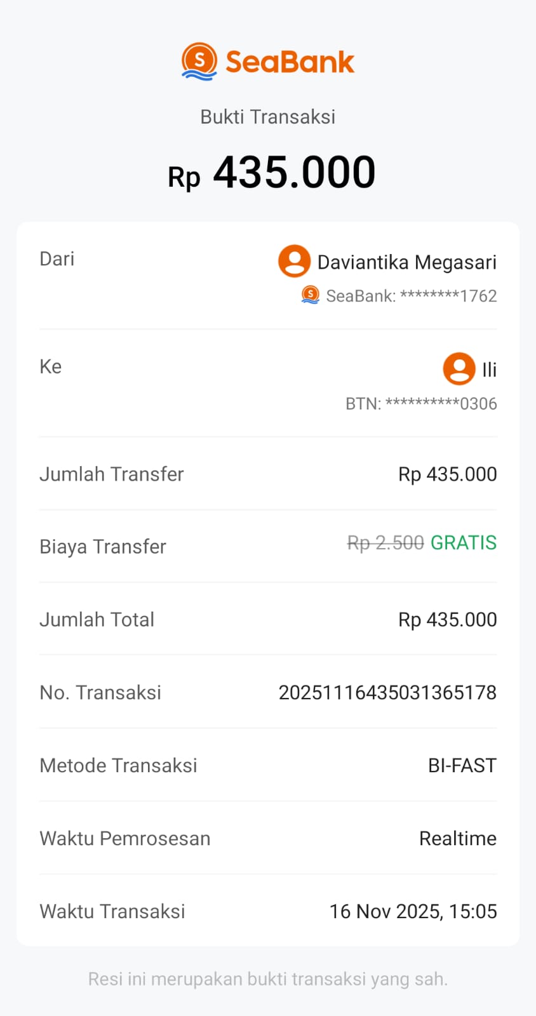Select the transaction number 20251116435031365178
This screenshot has height=1016, width=536.
pyautogui.click(x=387, y=692)
